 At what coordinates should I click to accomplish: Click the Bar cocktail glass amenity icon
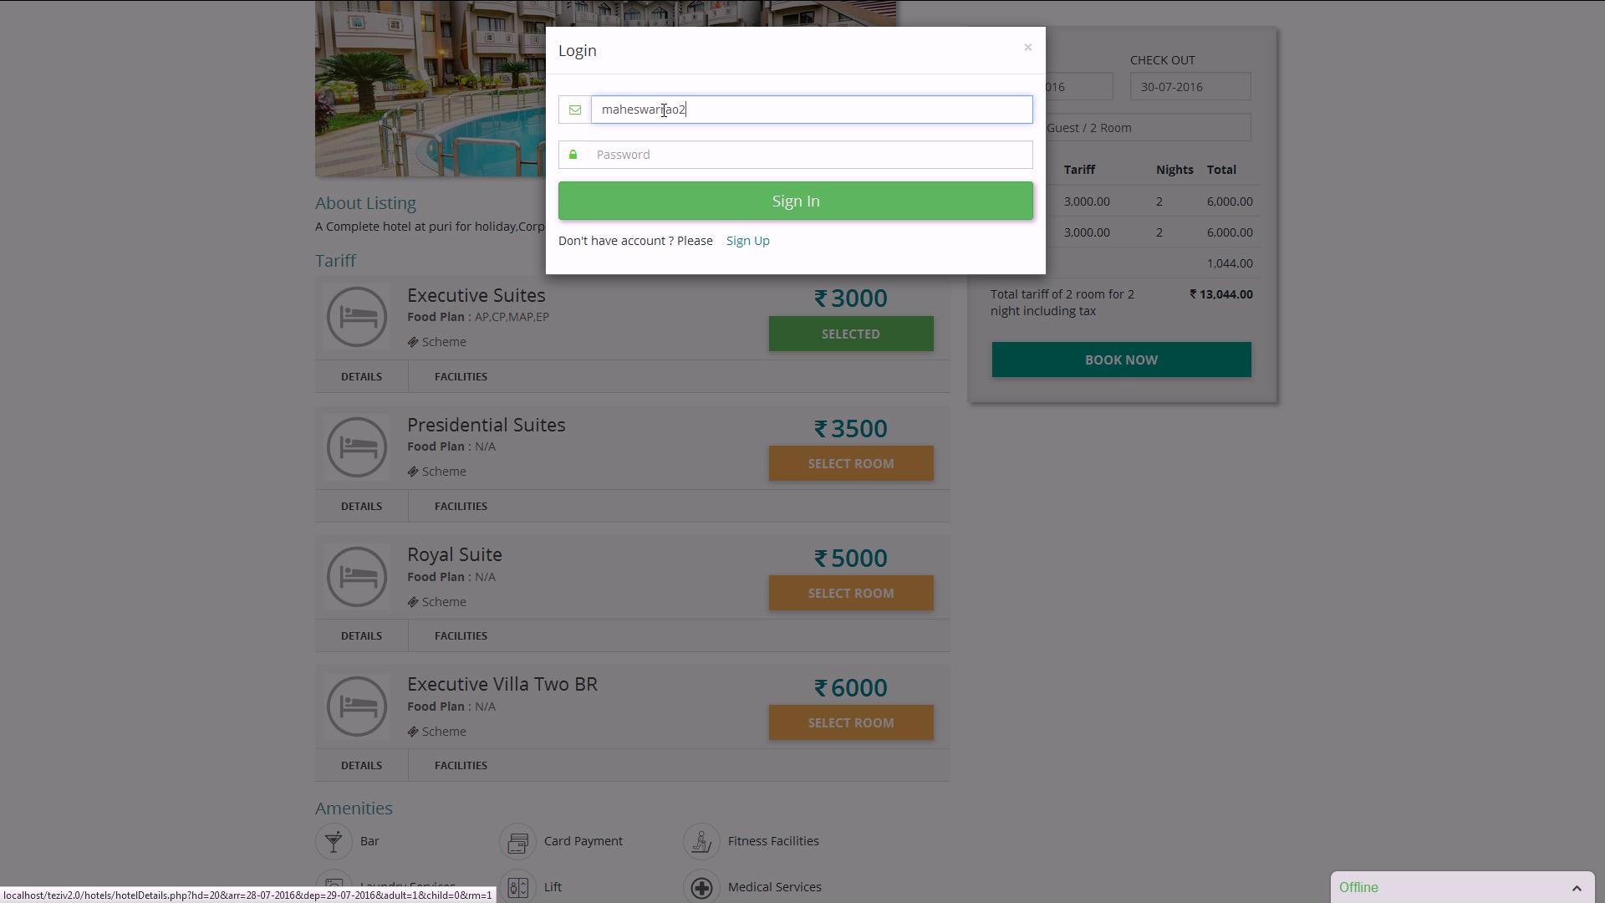[334, 841]
